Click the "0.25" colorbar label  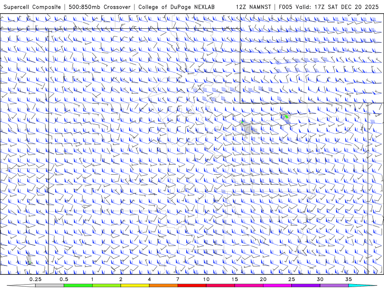[35, 279]
